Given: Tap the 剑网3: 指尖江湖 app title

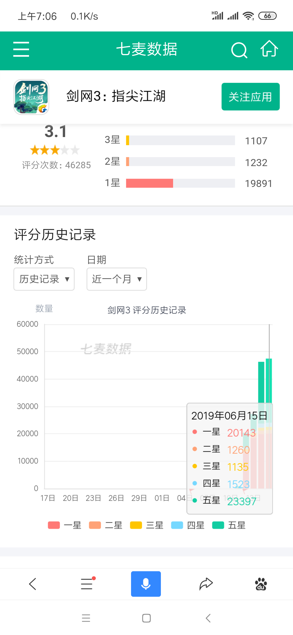Looking at the screenshot, I should pos(116,96).
